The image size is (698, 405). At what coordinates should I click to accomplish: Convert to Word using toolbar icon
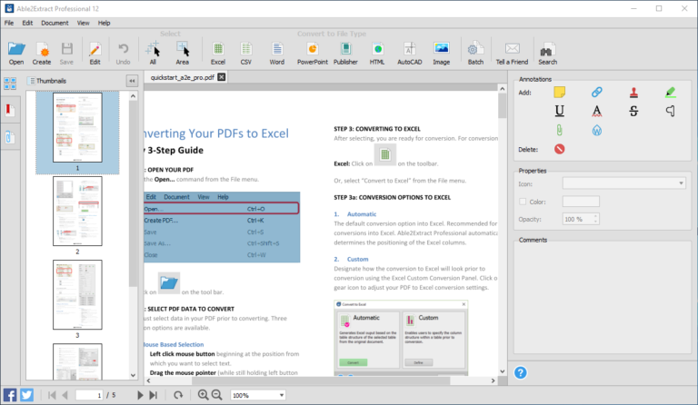277,49
